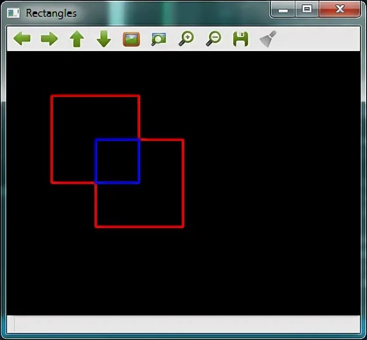Zoom to original size with picture icon
Viewport: 367px width, 340px height.
131,39
